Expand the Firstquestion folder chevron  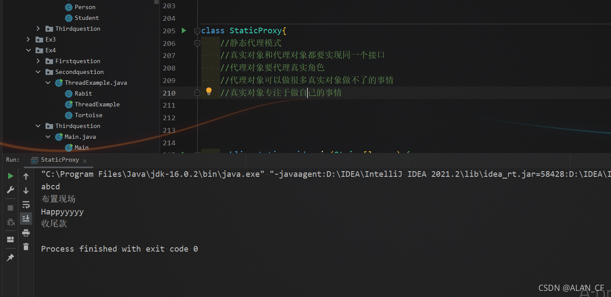click(x=38, y=61)
